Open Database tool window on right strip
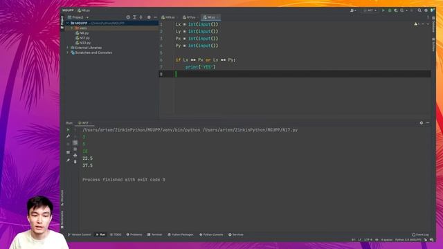Viewport: 443px width, 249px height. tap(433, 26)
